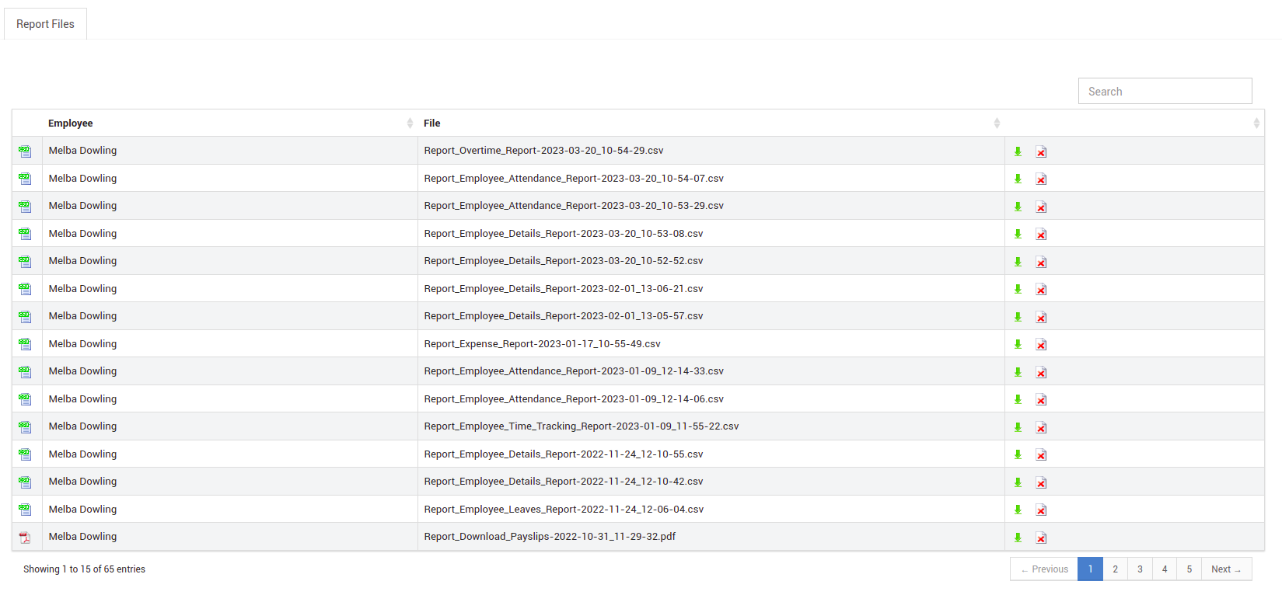The image size is (1282, 595).
Task: Download the Payslips 2022-10-31 pdf
Action: tap(1018, 538)
